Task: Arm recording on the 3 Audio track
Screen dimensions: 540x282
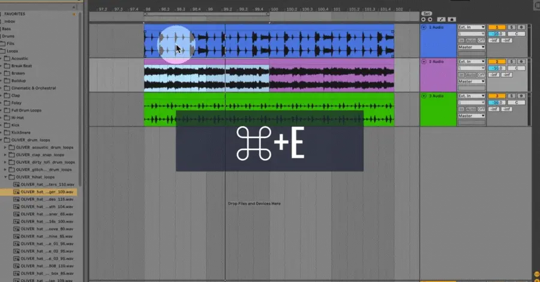Action: 521,96
